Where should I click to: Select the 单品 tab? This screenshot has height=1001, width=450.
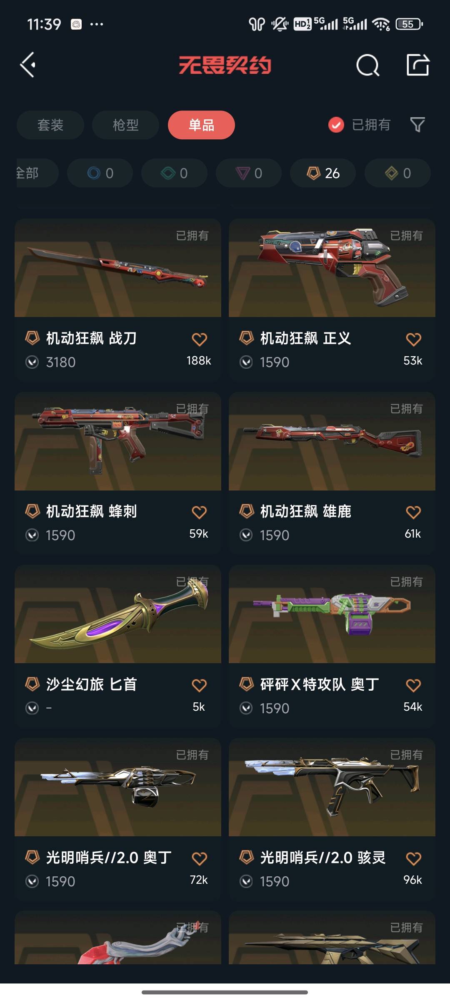click(x=201, y=125)
